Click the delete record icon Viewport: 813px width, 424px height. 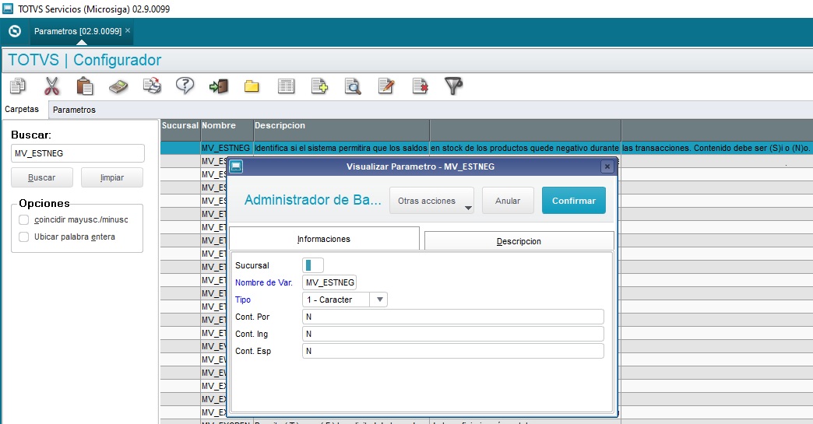[420, 86]
